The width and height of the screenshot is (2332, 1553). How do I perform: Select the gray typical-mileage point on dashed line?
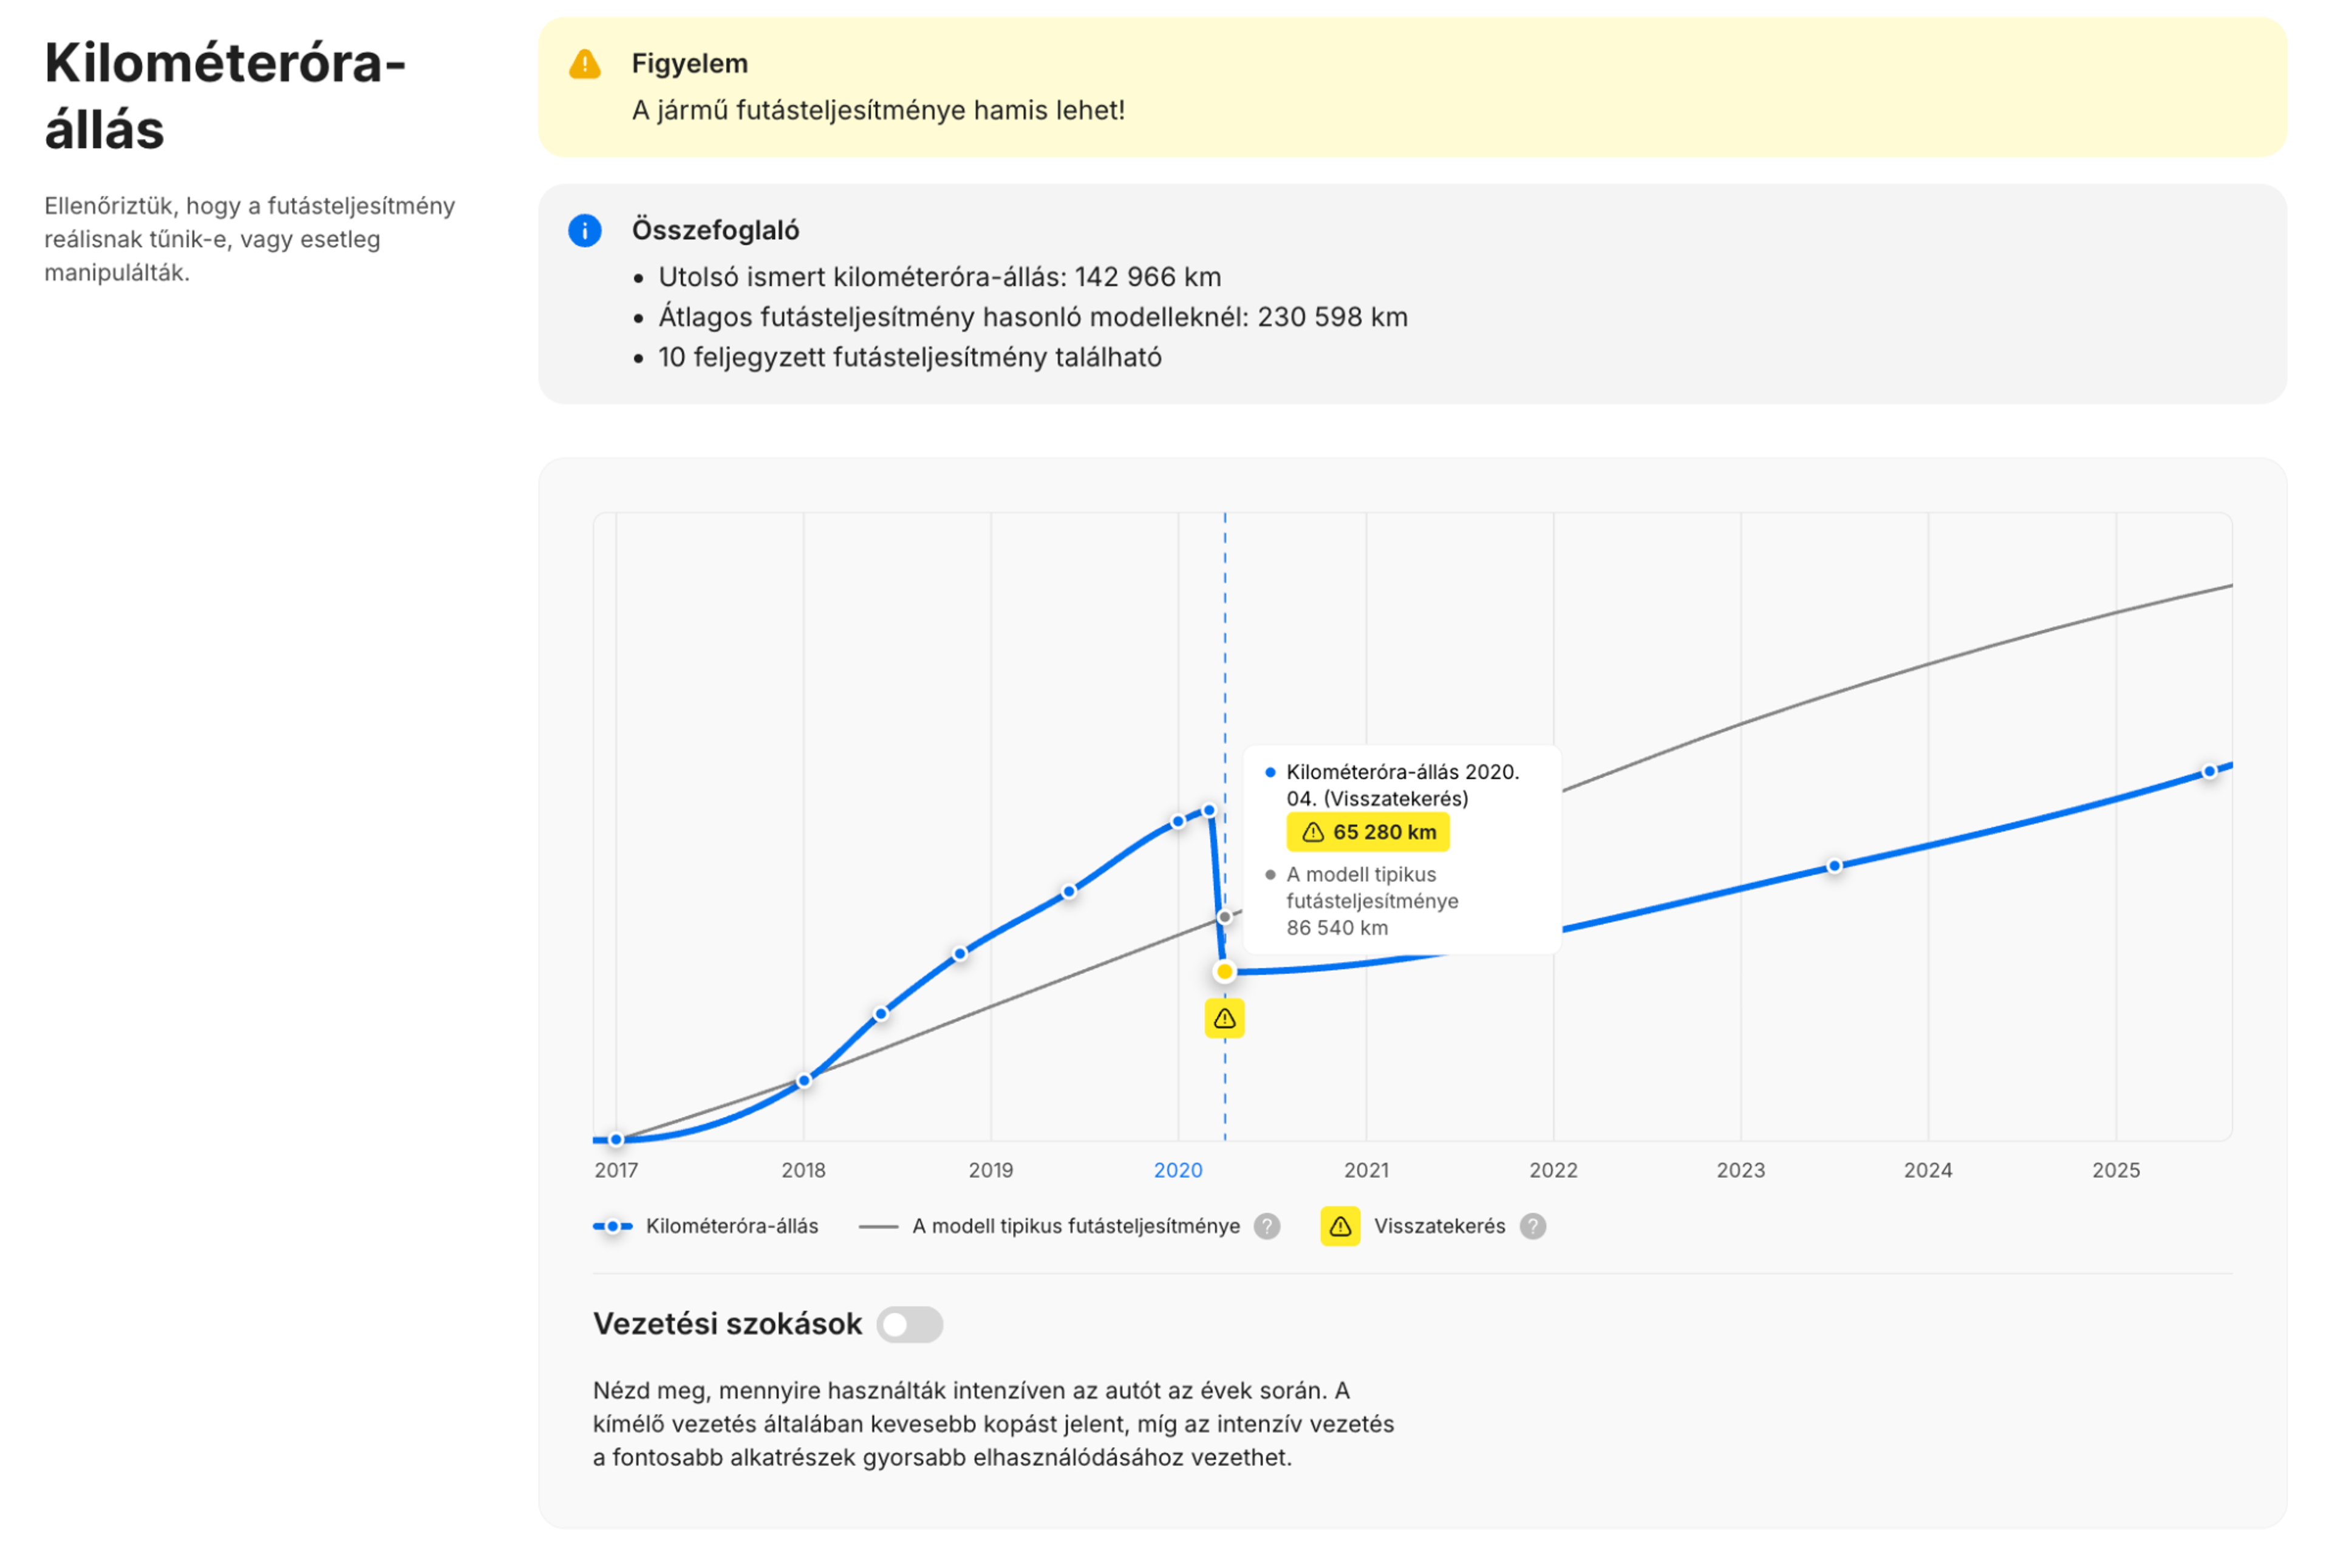1224,917
